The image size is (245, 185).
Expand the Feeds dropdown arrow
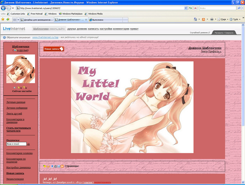pos(207,19)
